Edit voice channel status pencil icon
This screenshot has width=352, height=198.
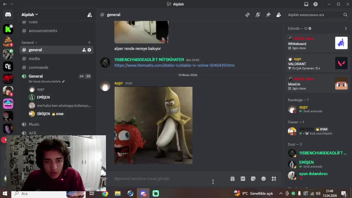pyautogui.click(x=63, y=81)
